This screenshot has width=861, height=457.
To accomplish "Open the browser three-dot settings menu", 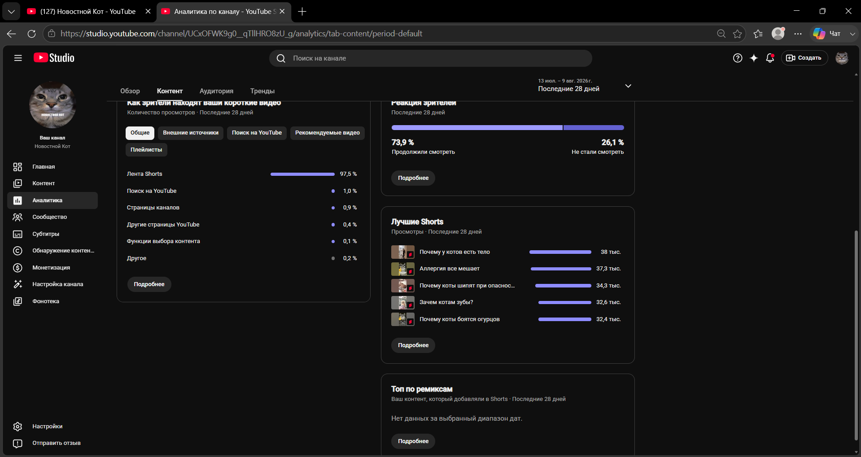I will [798, 34].
